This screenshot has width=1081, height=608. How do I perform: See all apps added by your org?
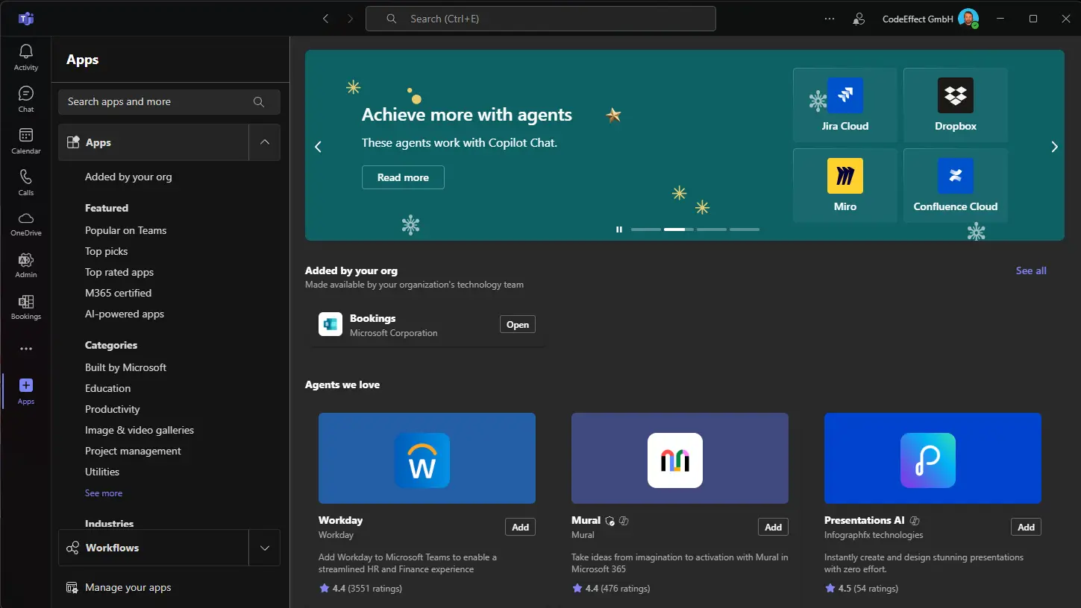click(x=1030, y=270)
